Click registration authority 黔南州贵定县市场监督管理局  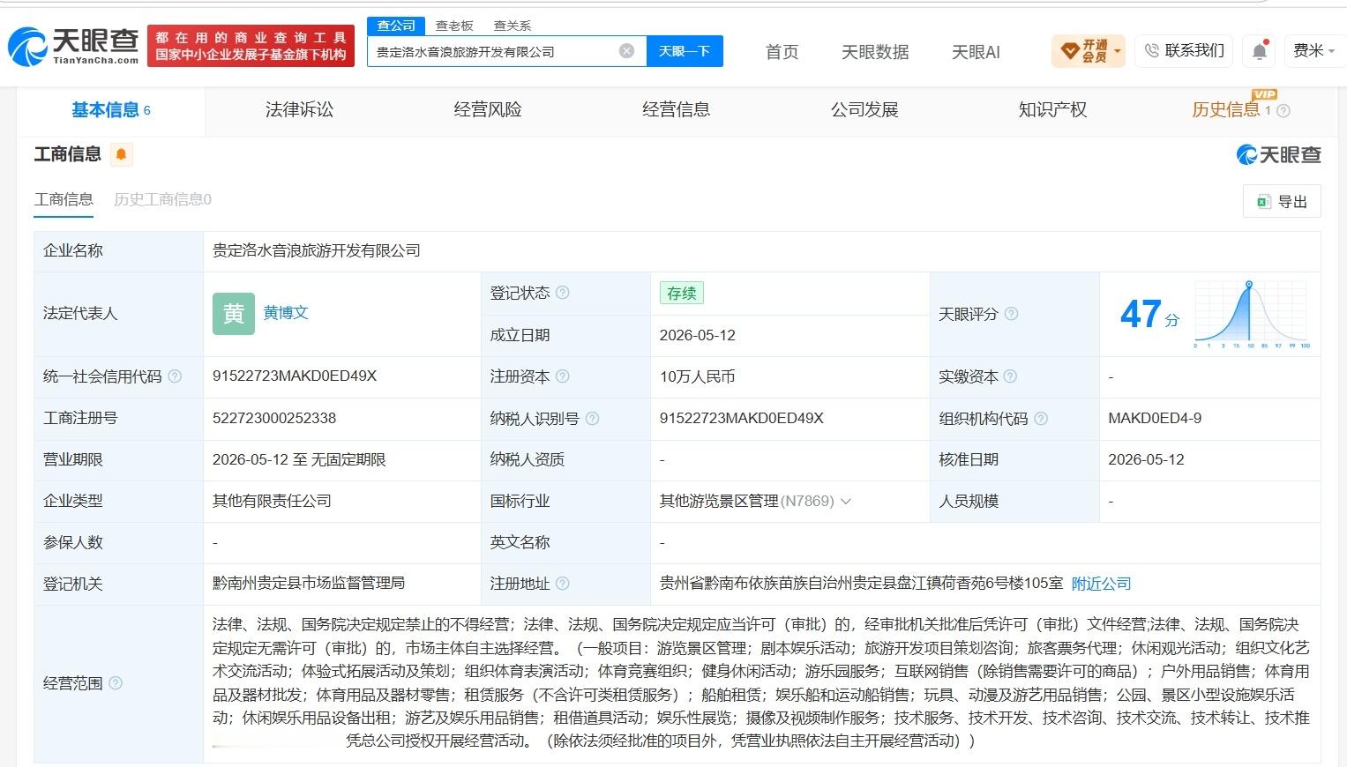pyautogui.click(x=309, y=584)
